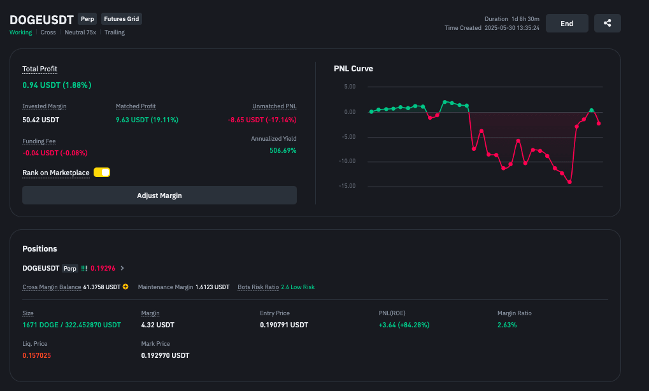Click the Unmatched PNL label
The image size is (649, 391).
point(274,106)
